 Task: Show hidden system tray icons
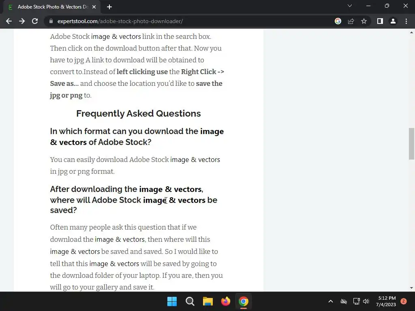pyautogui.click(x=331, y=301)
